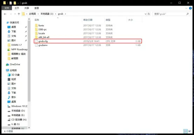Viewport: 194px width, 135px height.
Task: Click the 1 KB size cell
Action: [x=138, y=45]
